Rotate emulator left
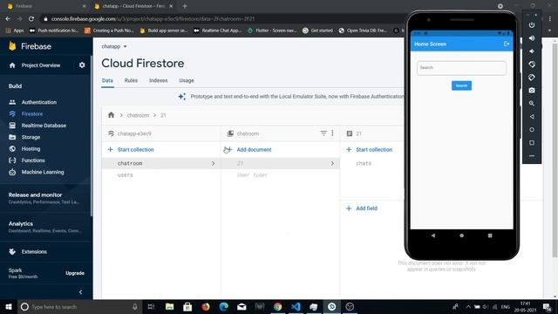Image resolution: width=558 pixels, height=314 pixels. (532, 64)
